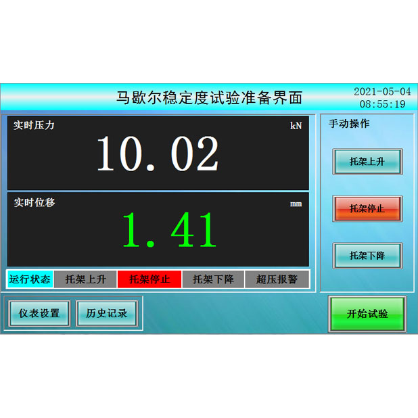
Task: Open 仪表设置 instrument settings
Action: tap(39, 313)
